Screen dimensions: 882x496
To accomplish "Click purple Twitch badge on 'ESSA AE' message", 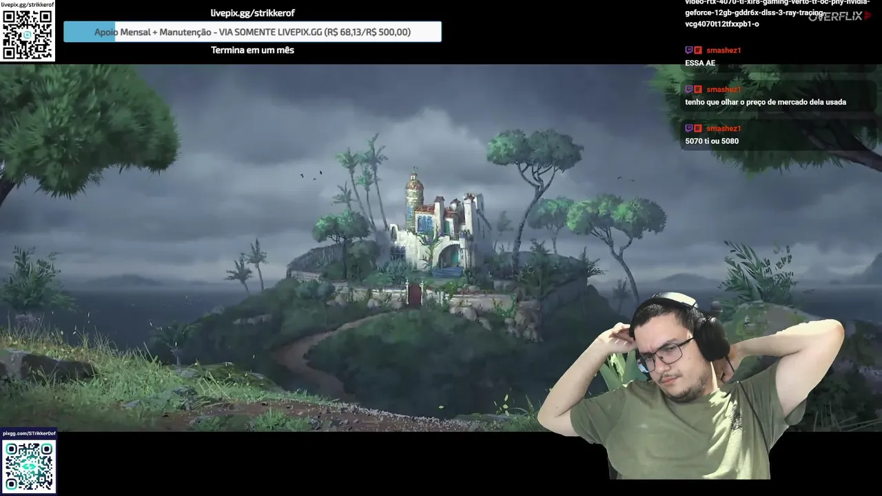I will click(689, 50).
